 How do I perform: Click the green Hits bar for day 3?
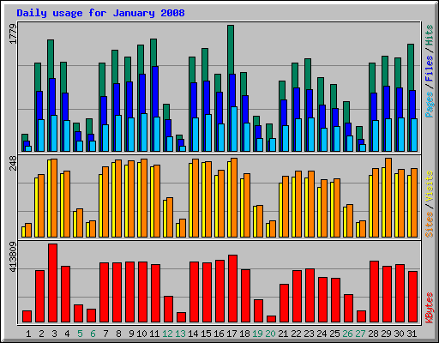coord(51,59)
